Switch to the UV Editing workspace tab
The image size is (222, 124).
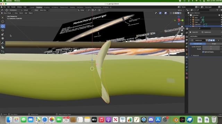click(x=55, y=7)
